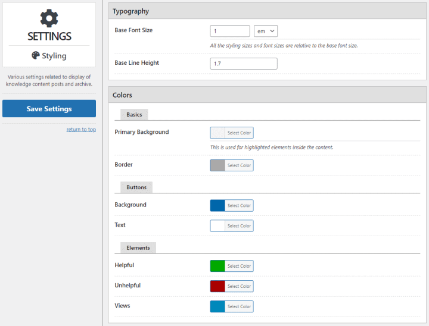This screenshot has height=326, width=429.
Task: Open the em unit dropdown
Action: pos(266,31)
